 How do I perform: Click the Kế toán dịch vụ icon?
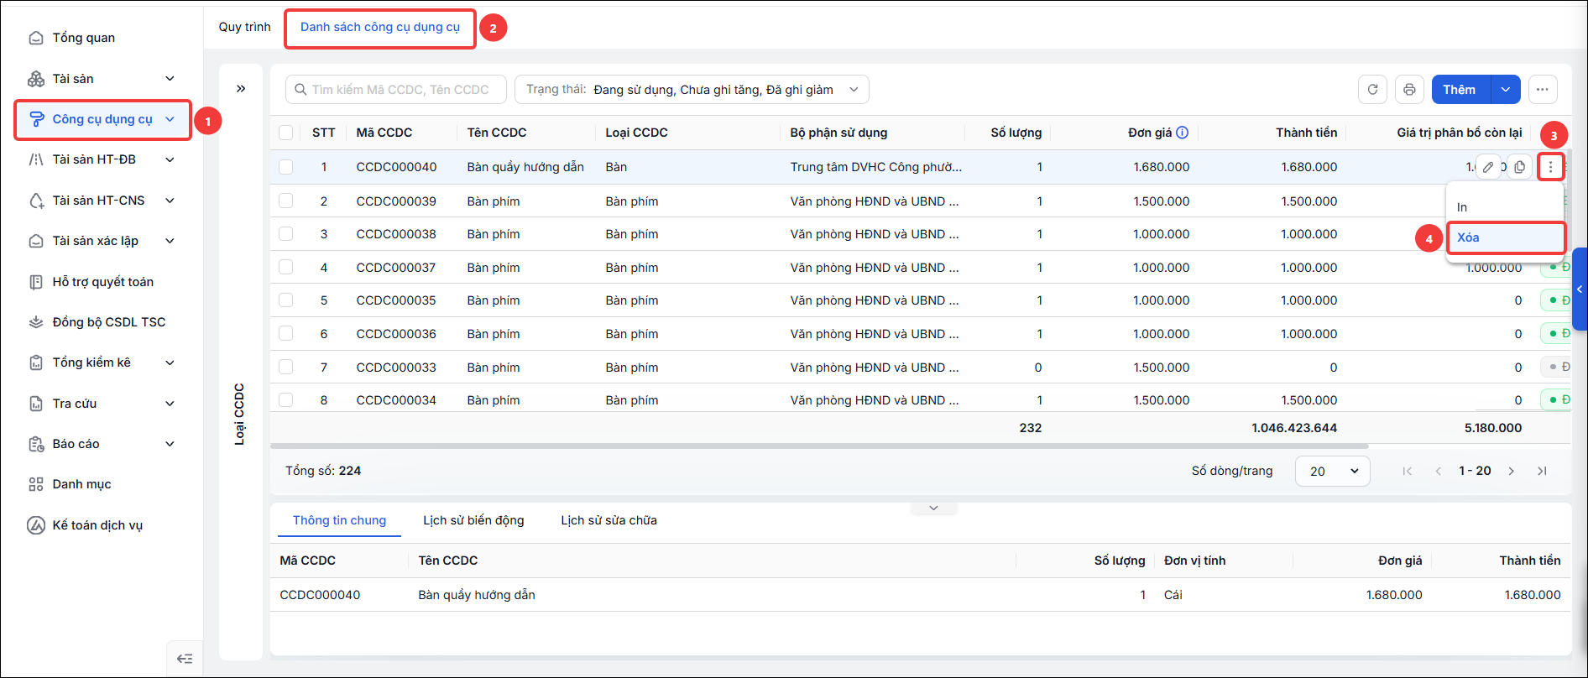(36, 525)
